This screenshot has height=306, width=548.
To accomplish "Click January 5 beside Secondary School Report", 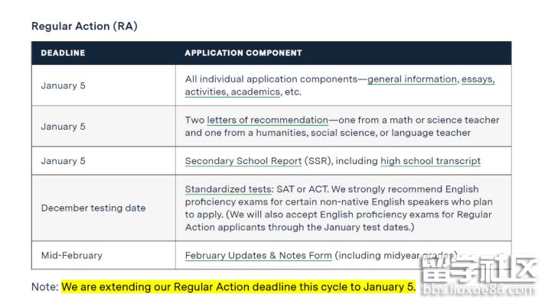I will point(64,161).
